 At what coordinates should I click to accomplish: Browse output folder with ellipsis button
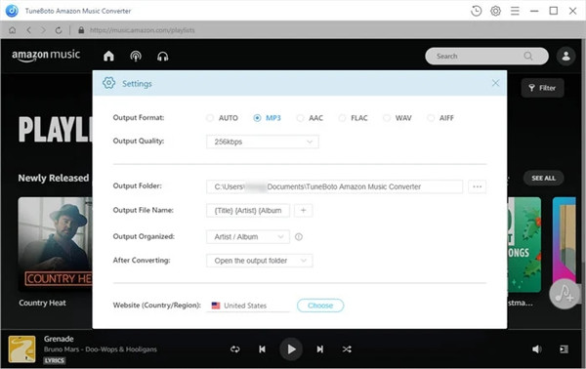pos(478,186)
